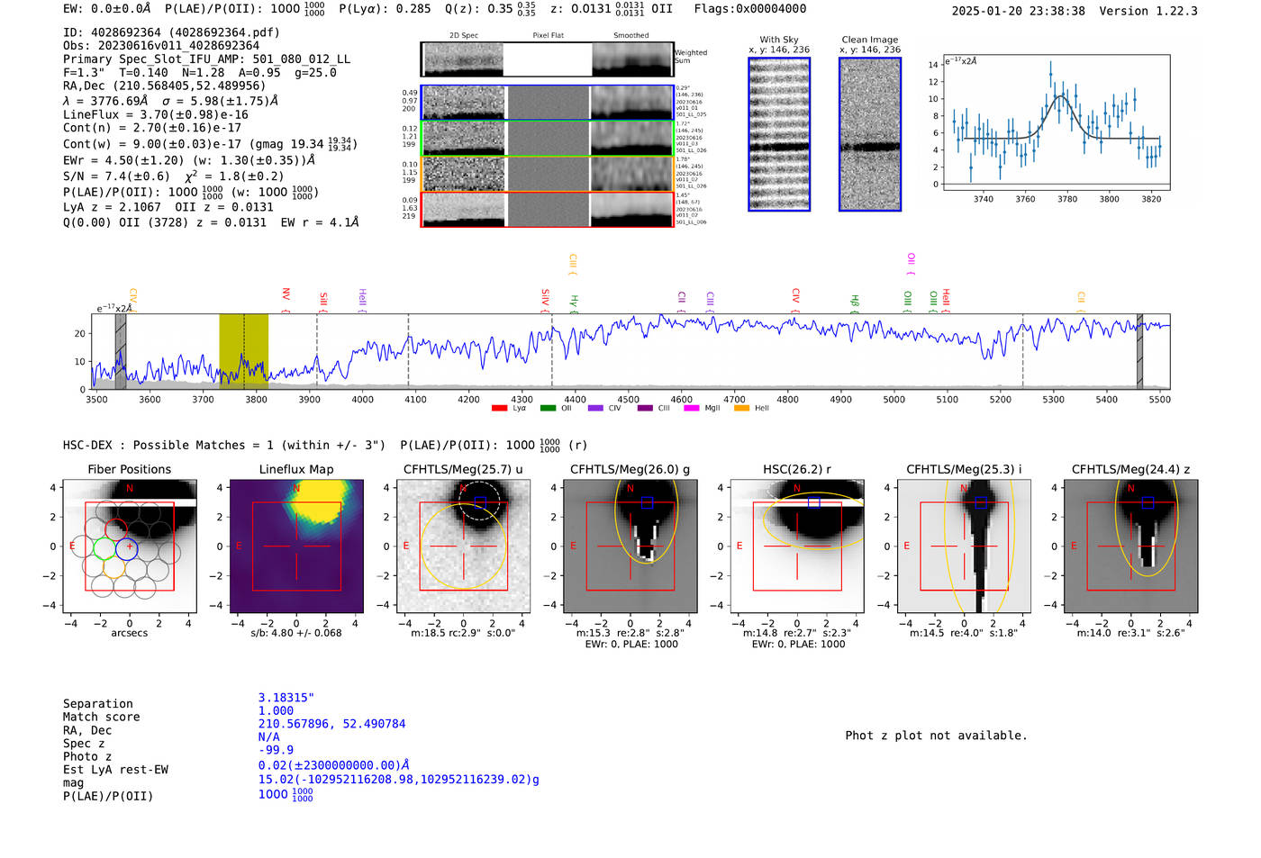The image size is (1261, 858).
Task: Open the HSC(26.2) r cutout
Action: 797,546
